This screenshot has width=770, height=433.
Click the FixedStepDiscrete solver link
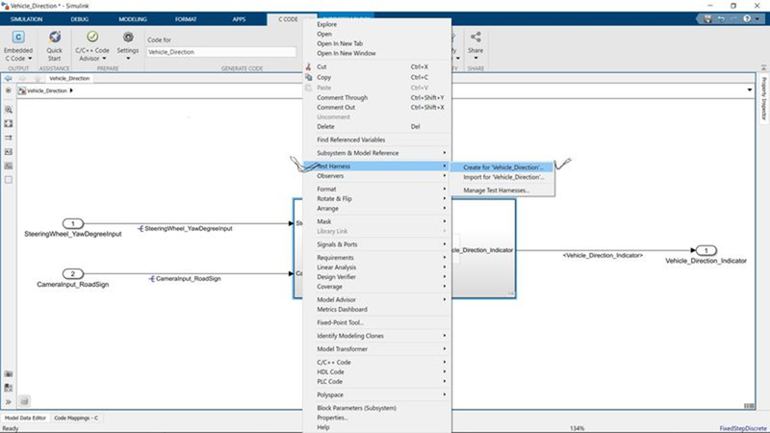(743, 428)
